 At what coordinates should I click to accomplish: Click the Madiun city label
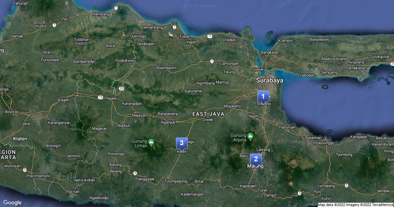click(123, 126)
